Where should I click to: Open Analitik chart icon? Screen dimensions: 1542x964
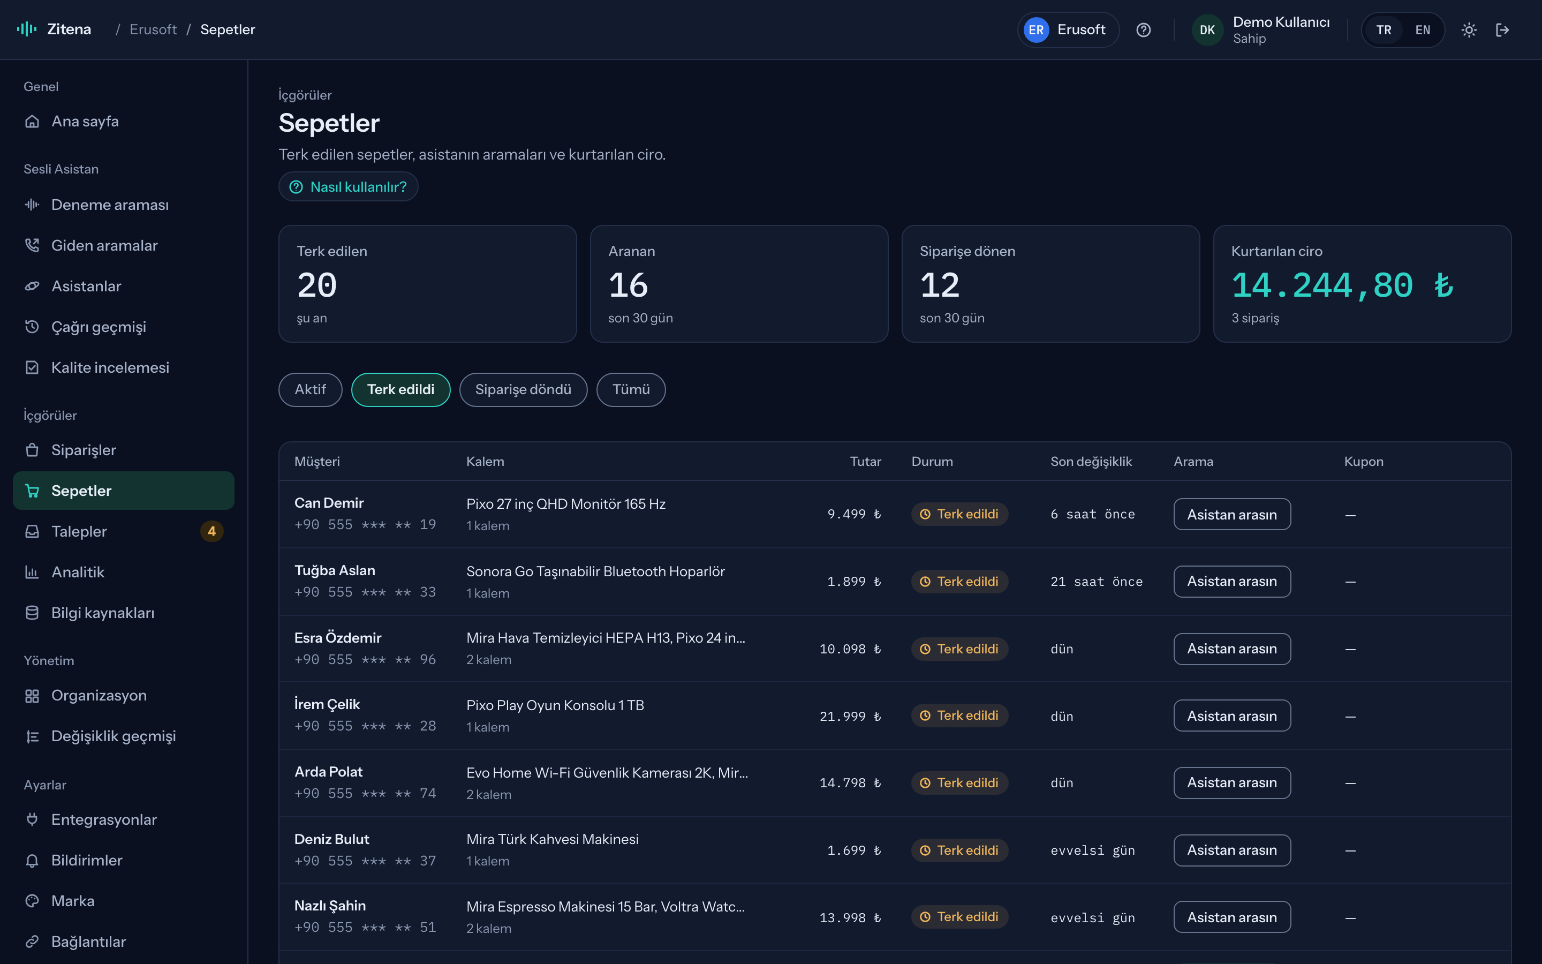click(x=32, y=573)
